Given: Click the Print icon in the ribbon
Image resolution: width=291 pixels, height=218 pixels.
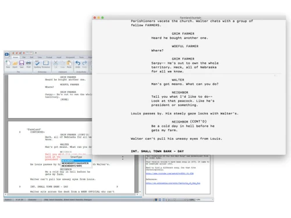Looking at the screenshot, I should (x=29, y=64).
